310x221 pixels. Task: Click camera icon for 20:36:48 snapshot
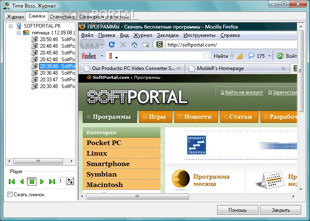(34, 73)
